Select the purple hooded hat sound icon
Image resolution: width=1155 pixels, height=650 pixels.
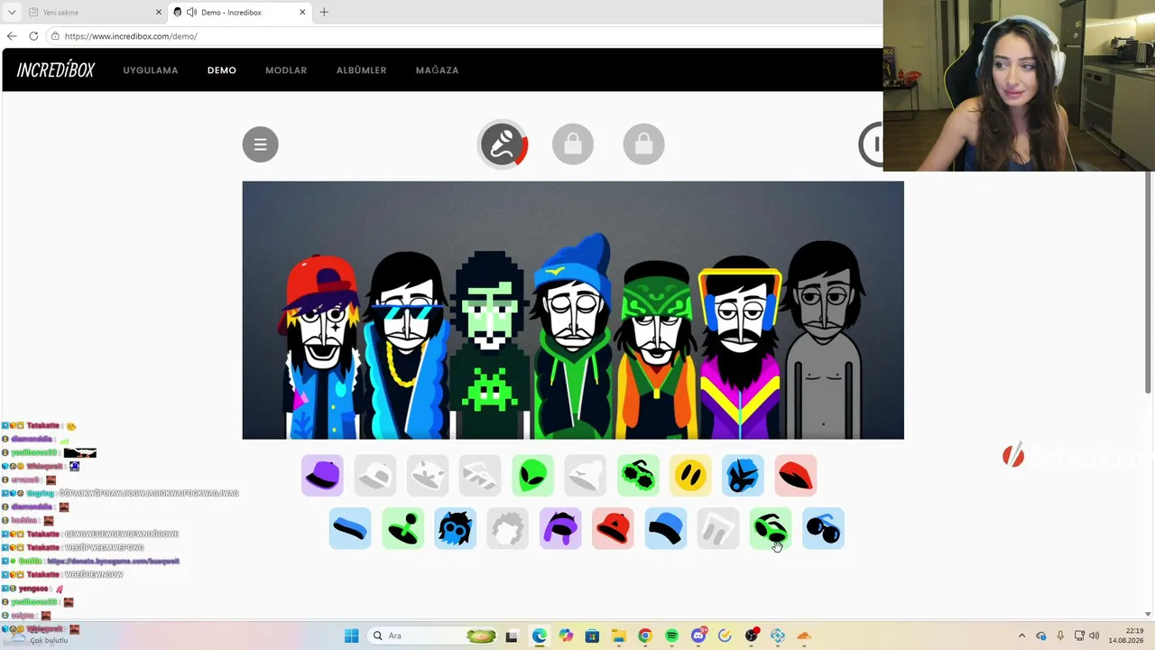click(x=560, y=528)
